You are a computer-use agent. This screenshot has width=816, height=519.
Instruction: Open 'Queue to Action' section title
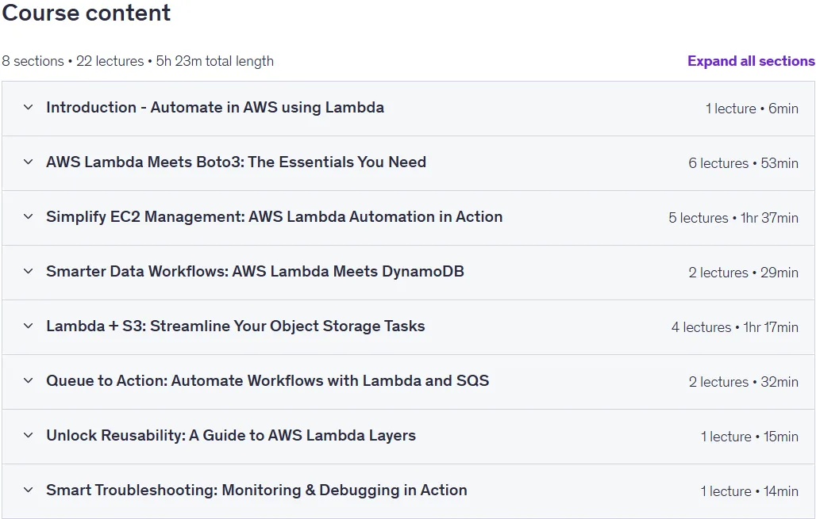[268, 381]
